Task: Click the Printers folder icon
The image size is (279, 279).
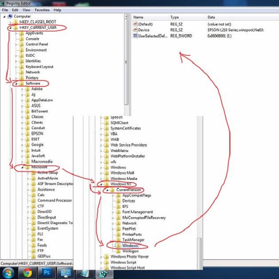Action: coord(21,78)
